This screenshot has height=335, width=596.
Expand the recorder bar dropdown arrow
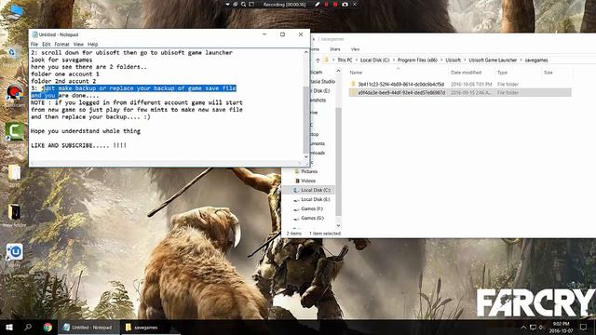(x=227, y=4)
